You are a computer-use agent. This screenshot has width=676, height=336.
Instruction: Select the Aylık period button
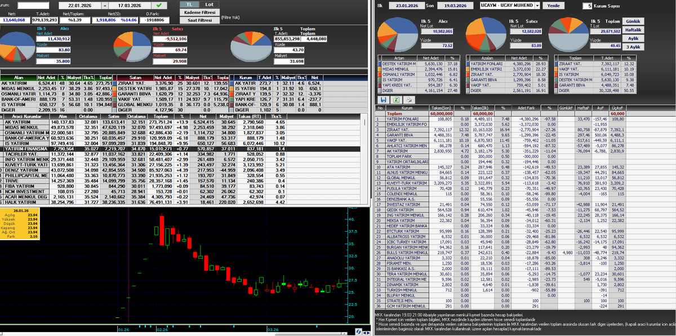pos(633,38)
